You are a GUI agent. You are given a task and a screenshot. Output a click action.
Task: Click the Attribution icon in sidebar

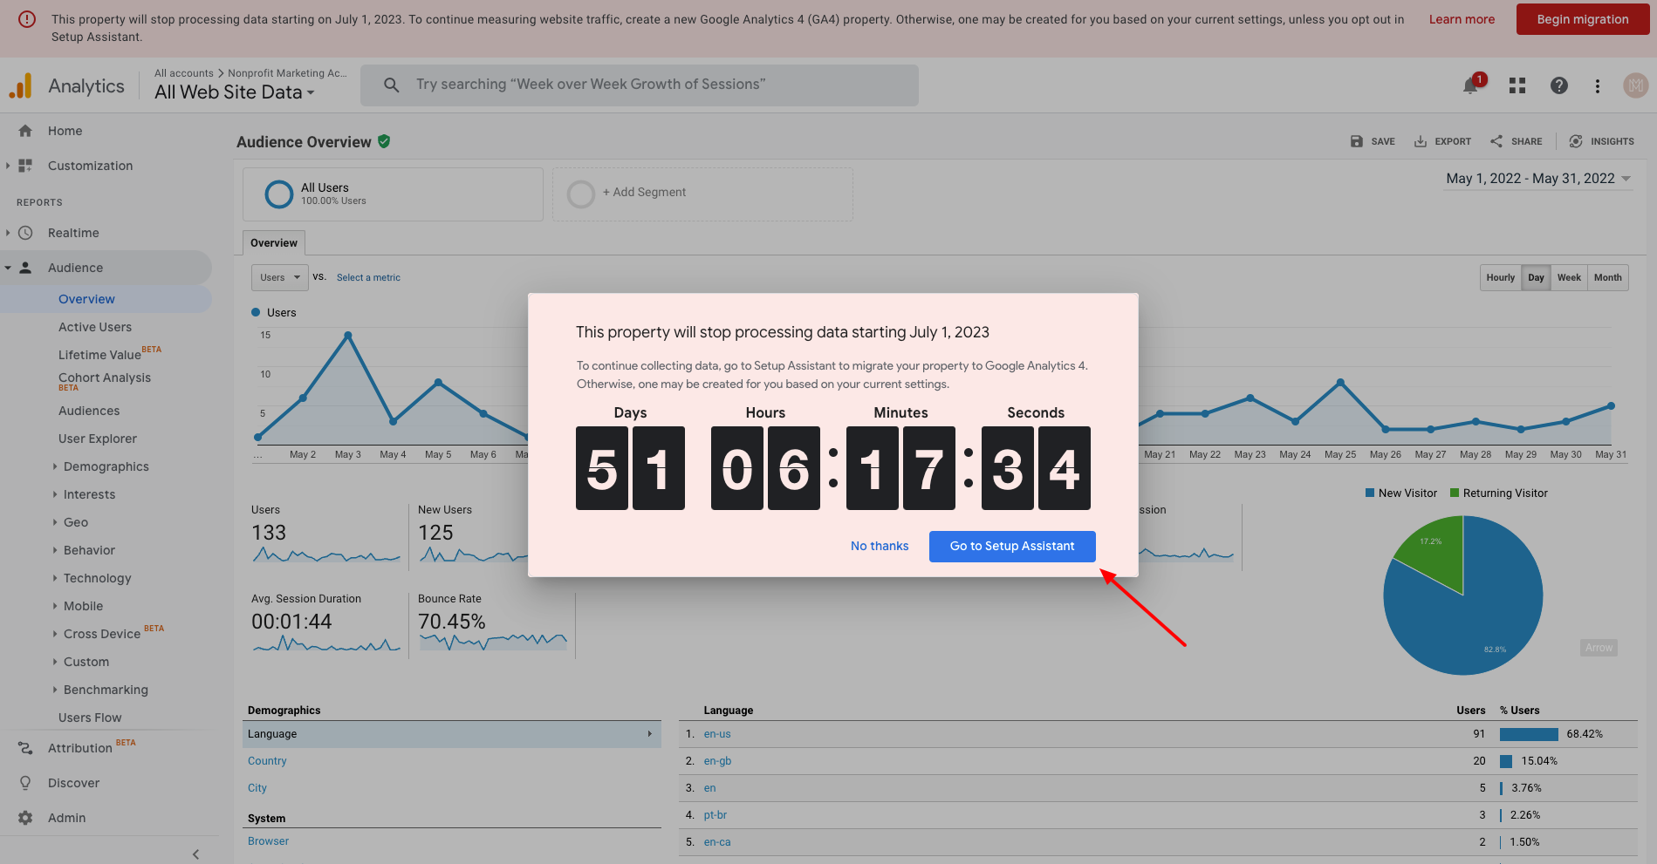click(x=25, y=748)
